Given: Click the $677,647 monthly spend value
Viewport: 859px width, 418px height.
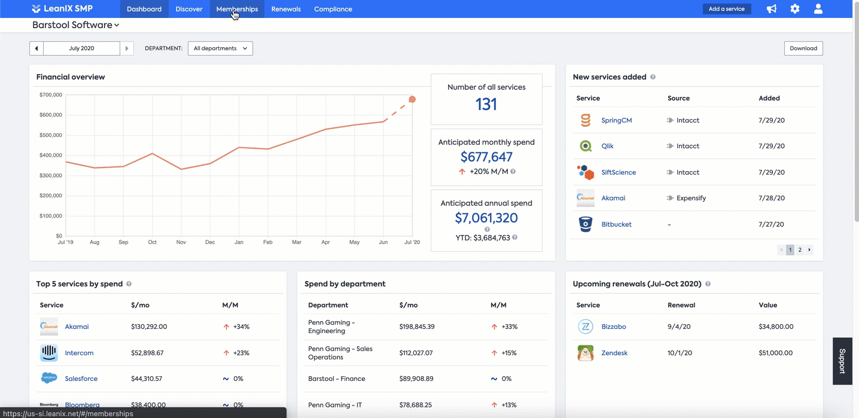Looking at the screenshot, I should 486,157.
